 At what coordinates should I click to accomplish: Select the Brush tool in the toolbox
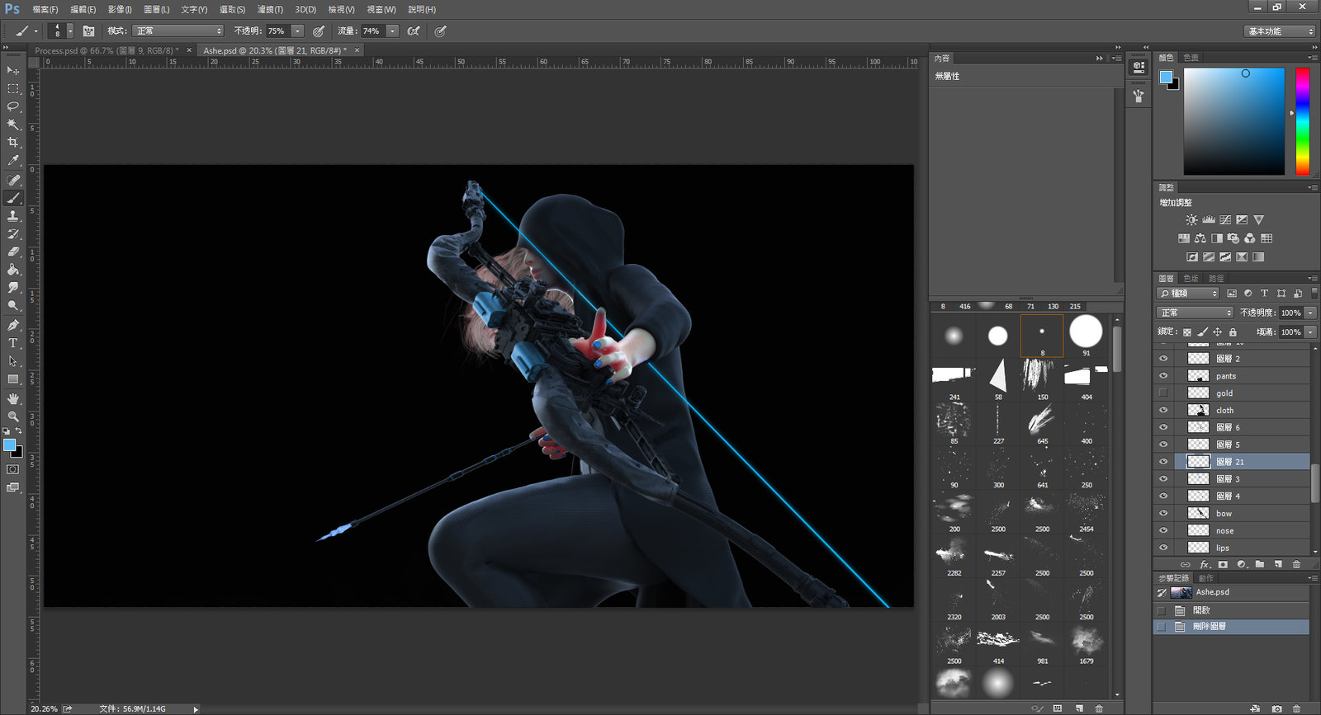point(13,198)
